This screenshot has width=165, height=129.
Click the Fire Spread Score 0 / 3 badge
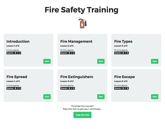(x=14, y=88)
